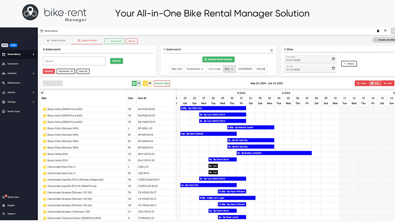Open the To date calendar picker icon

(x=333, y=68)
